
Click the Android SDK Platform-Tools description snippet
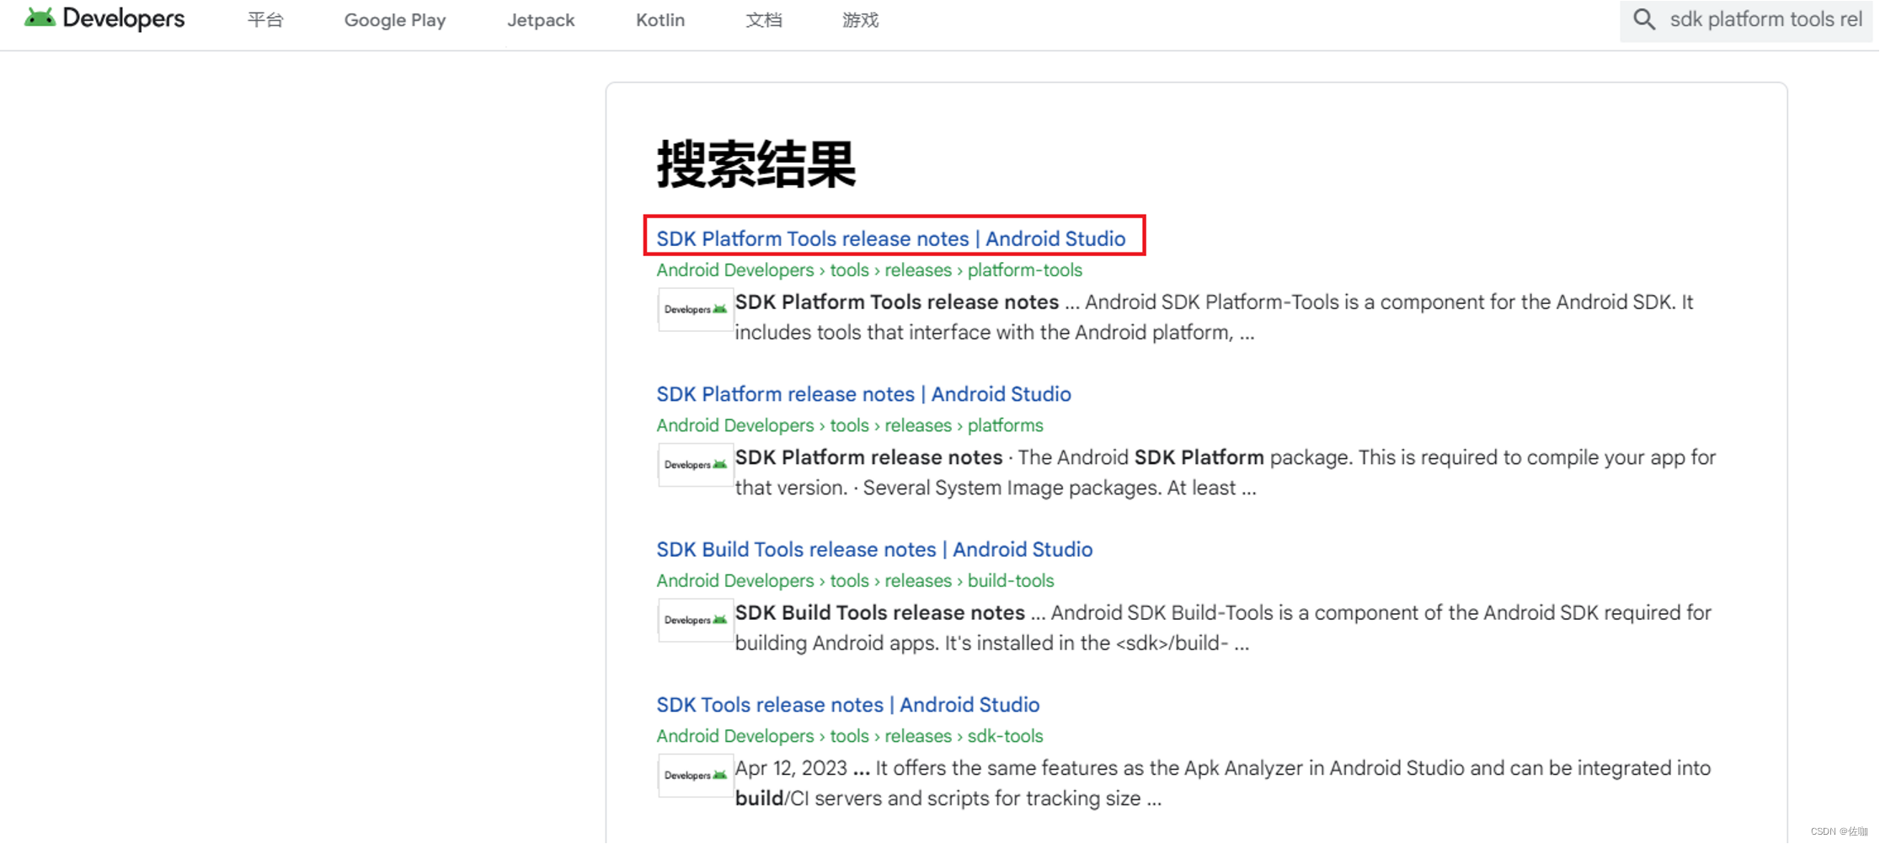click(x=1214, y=317)
